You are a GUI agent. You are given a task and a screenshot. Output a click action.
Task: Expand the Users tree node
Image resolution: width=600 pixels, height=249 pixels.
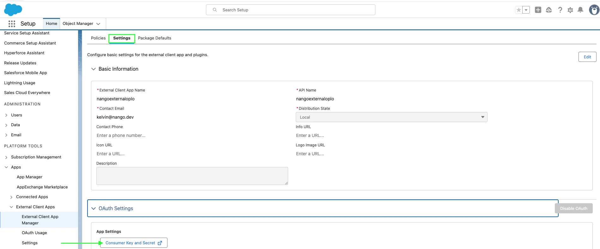point(6,115)
